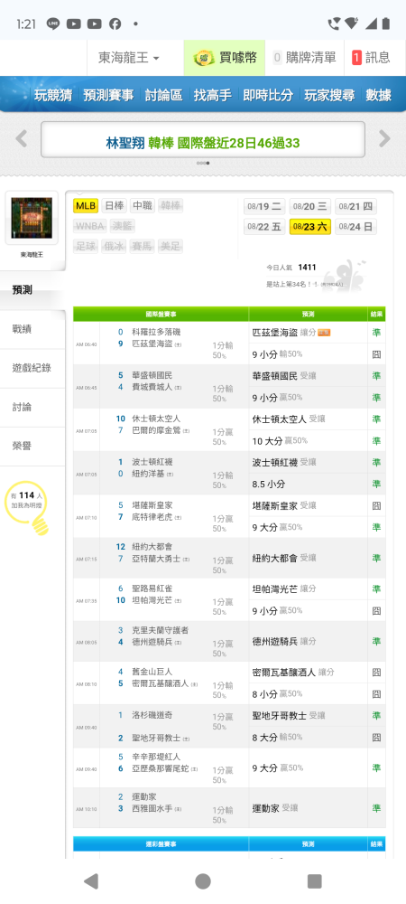Tap the previous banner arrow
Viewport: 406px width, 904px height.
click(22, 139)
